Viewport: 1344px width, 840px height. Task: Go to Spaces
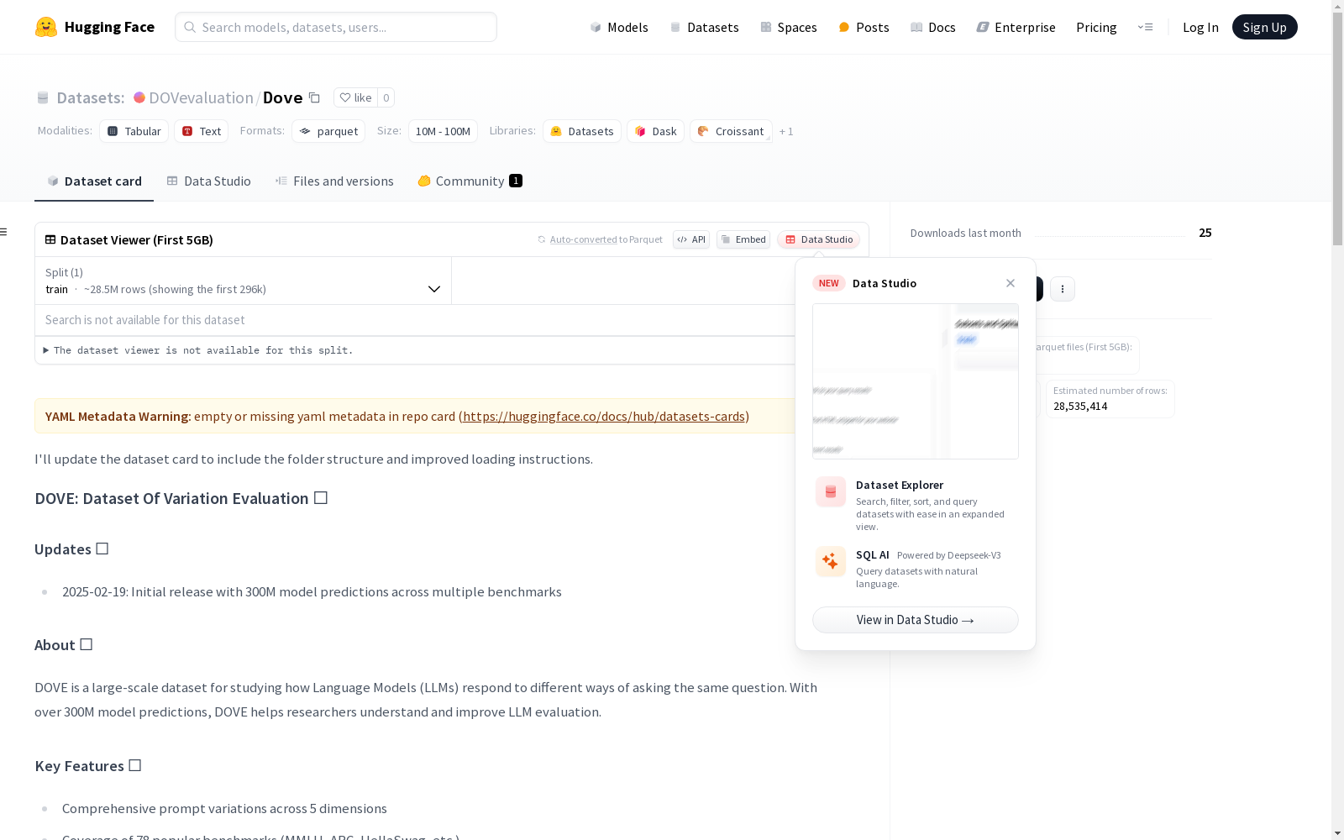(789, 27)
